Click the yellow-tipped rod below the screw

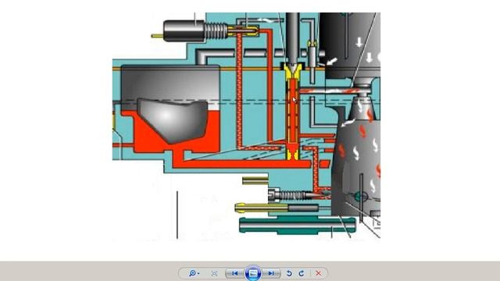pyautogui.click(x=277, y=208)
